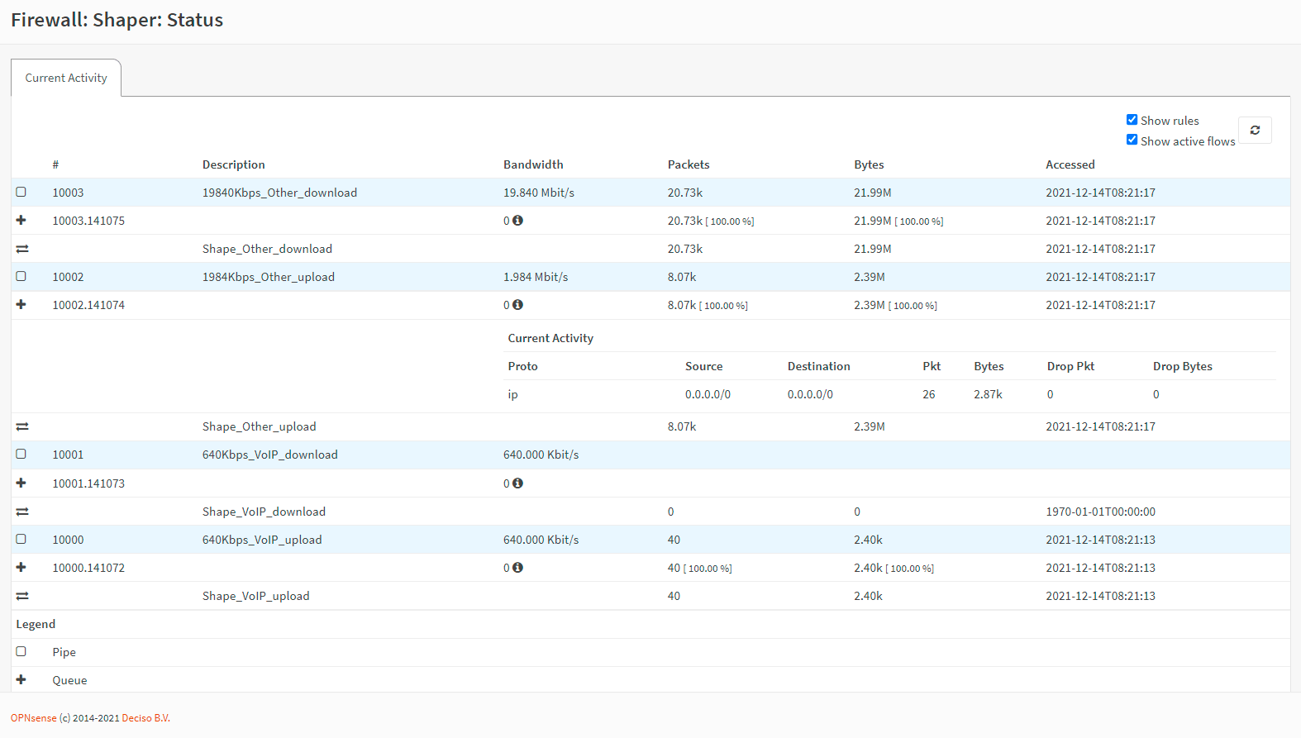This screenshot has height=738, width=1301.
Task: Uncheck the Show rules checkbox
Action: [x=1132, y=120]
